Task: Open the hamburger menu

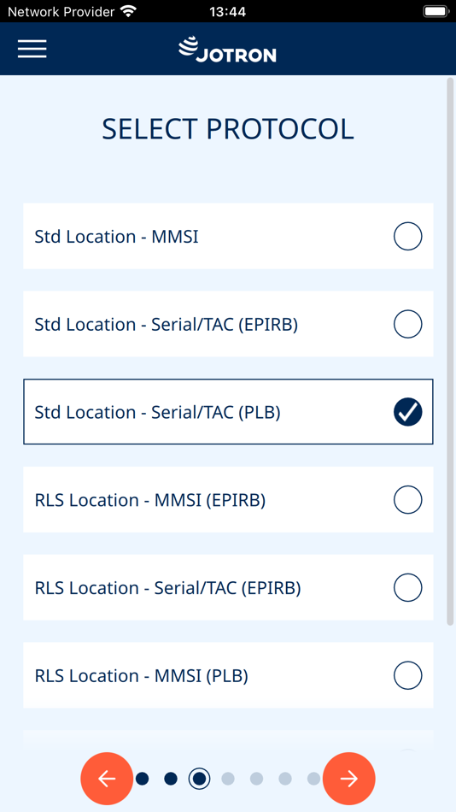Action: (x=32, y=50)
